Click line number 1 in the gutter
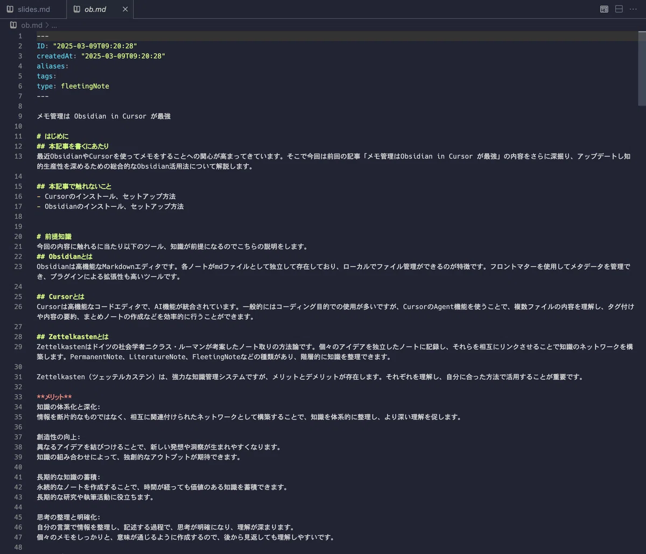The image size is (646, 554). pos(20,36)
